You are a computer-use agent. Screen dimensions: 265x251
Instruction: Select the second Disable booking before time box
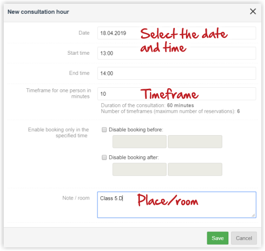(x=195, y=141)
